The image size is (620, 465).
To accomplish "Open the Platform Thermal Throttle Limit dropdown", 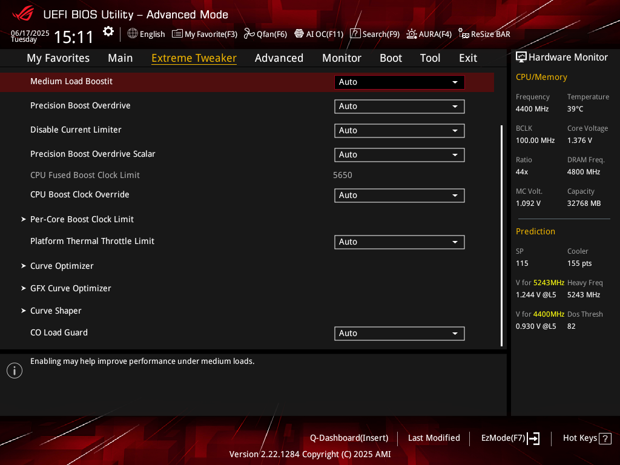I will tap(400, 242).
